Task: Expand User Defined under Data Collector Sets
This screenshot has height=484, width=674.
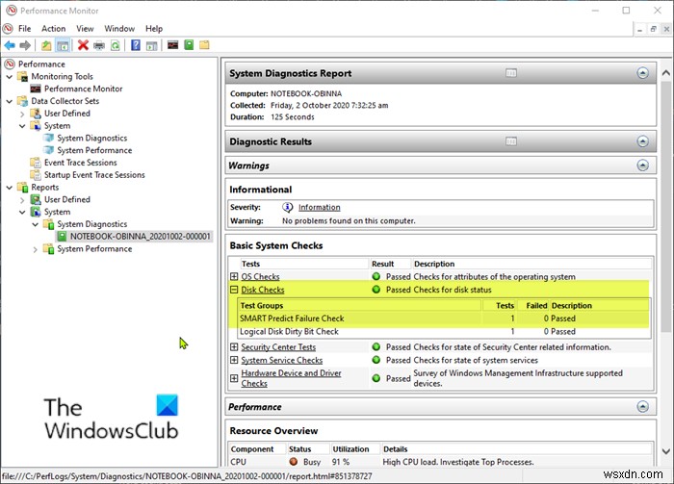Action: [22, 114]
